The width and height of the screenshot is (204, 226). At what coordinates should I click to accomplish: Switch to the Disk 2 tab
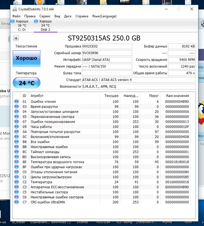45,25
